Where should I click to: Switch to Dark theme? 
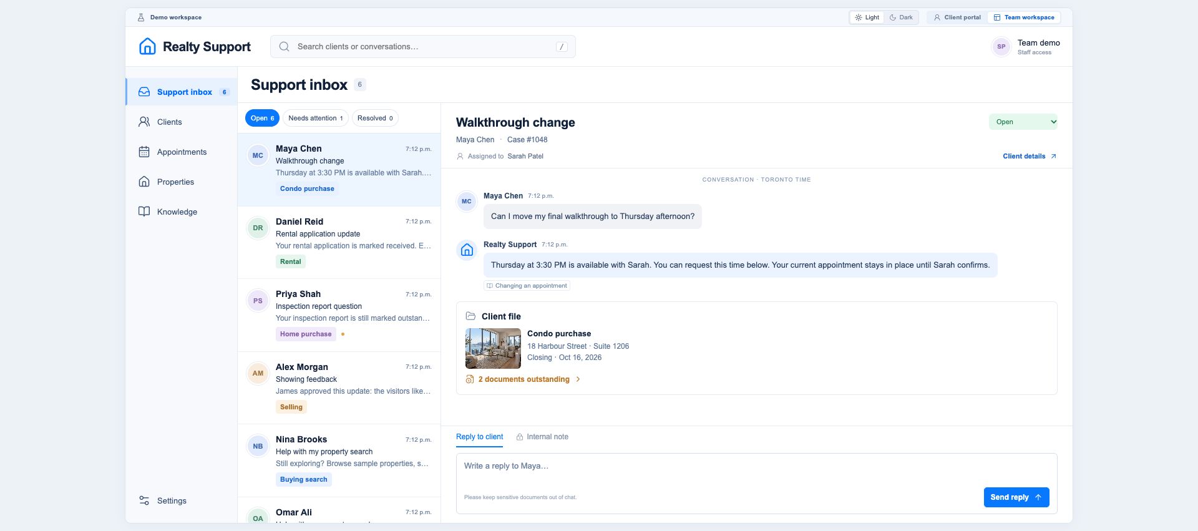[x=901, y=17]
